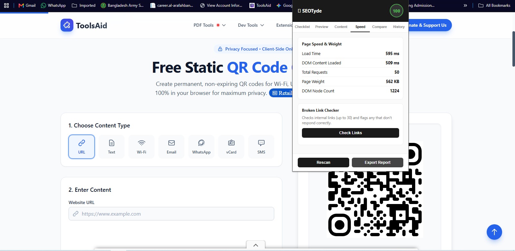Open the View Account Information bookmark
The height and width of the screenshot is (251, 515).
tap(221, 5)
